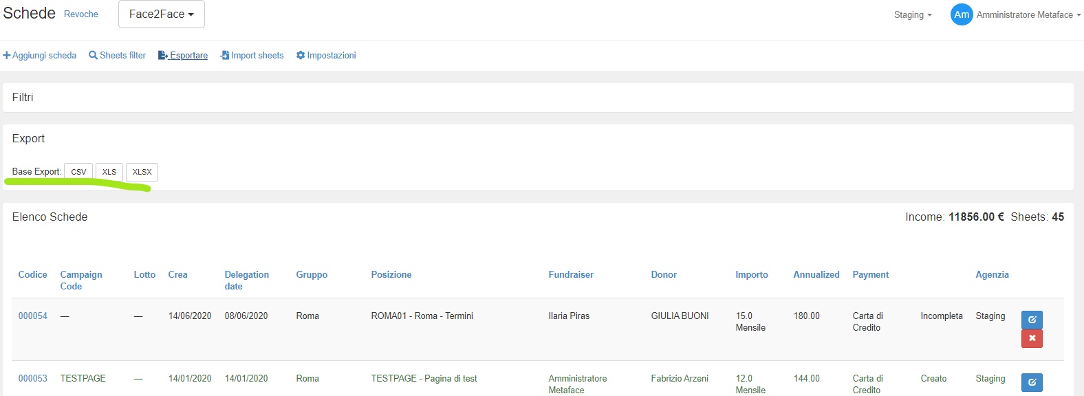
Task: Open sheet code 000054
Action: pyautogui.click(x=33, y=316)
